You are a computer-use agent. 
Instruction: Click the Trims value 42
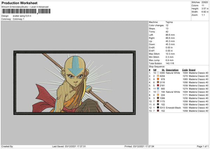click(x=167, y=32)
